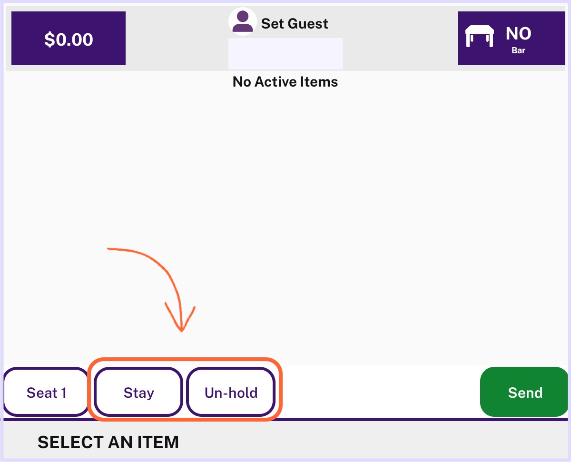Click the Bar label under NO
This screenshot has width=571, height=462.
click(x=518, y=50)
